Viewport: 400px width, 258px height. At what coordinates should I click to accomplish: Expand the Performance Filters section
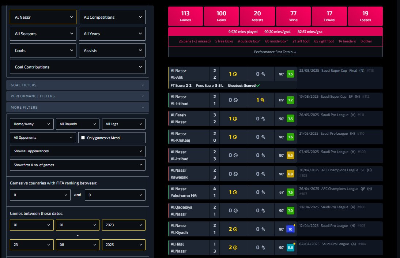pyautogui.click(x=78, y=96)
